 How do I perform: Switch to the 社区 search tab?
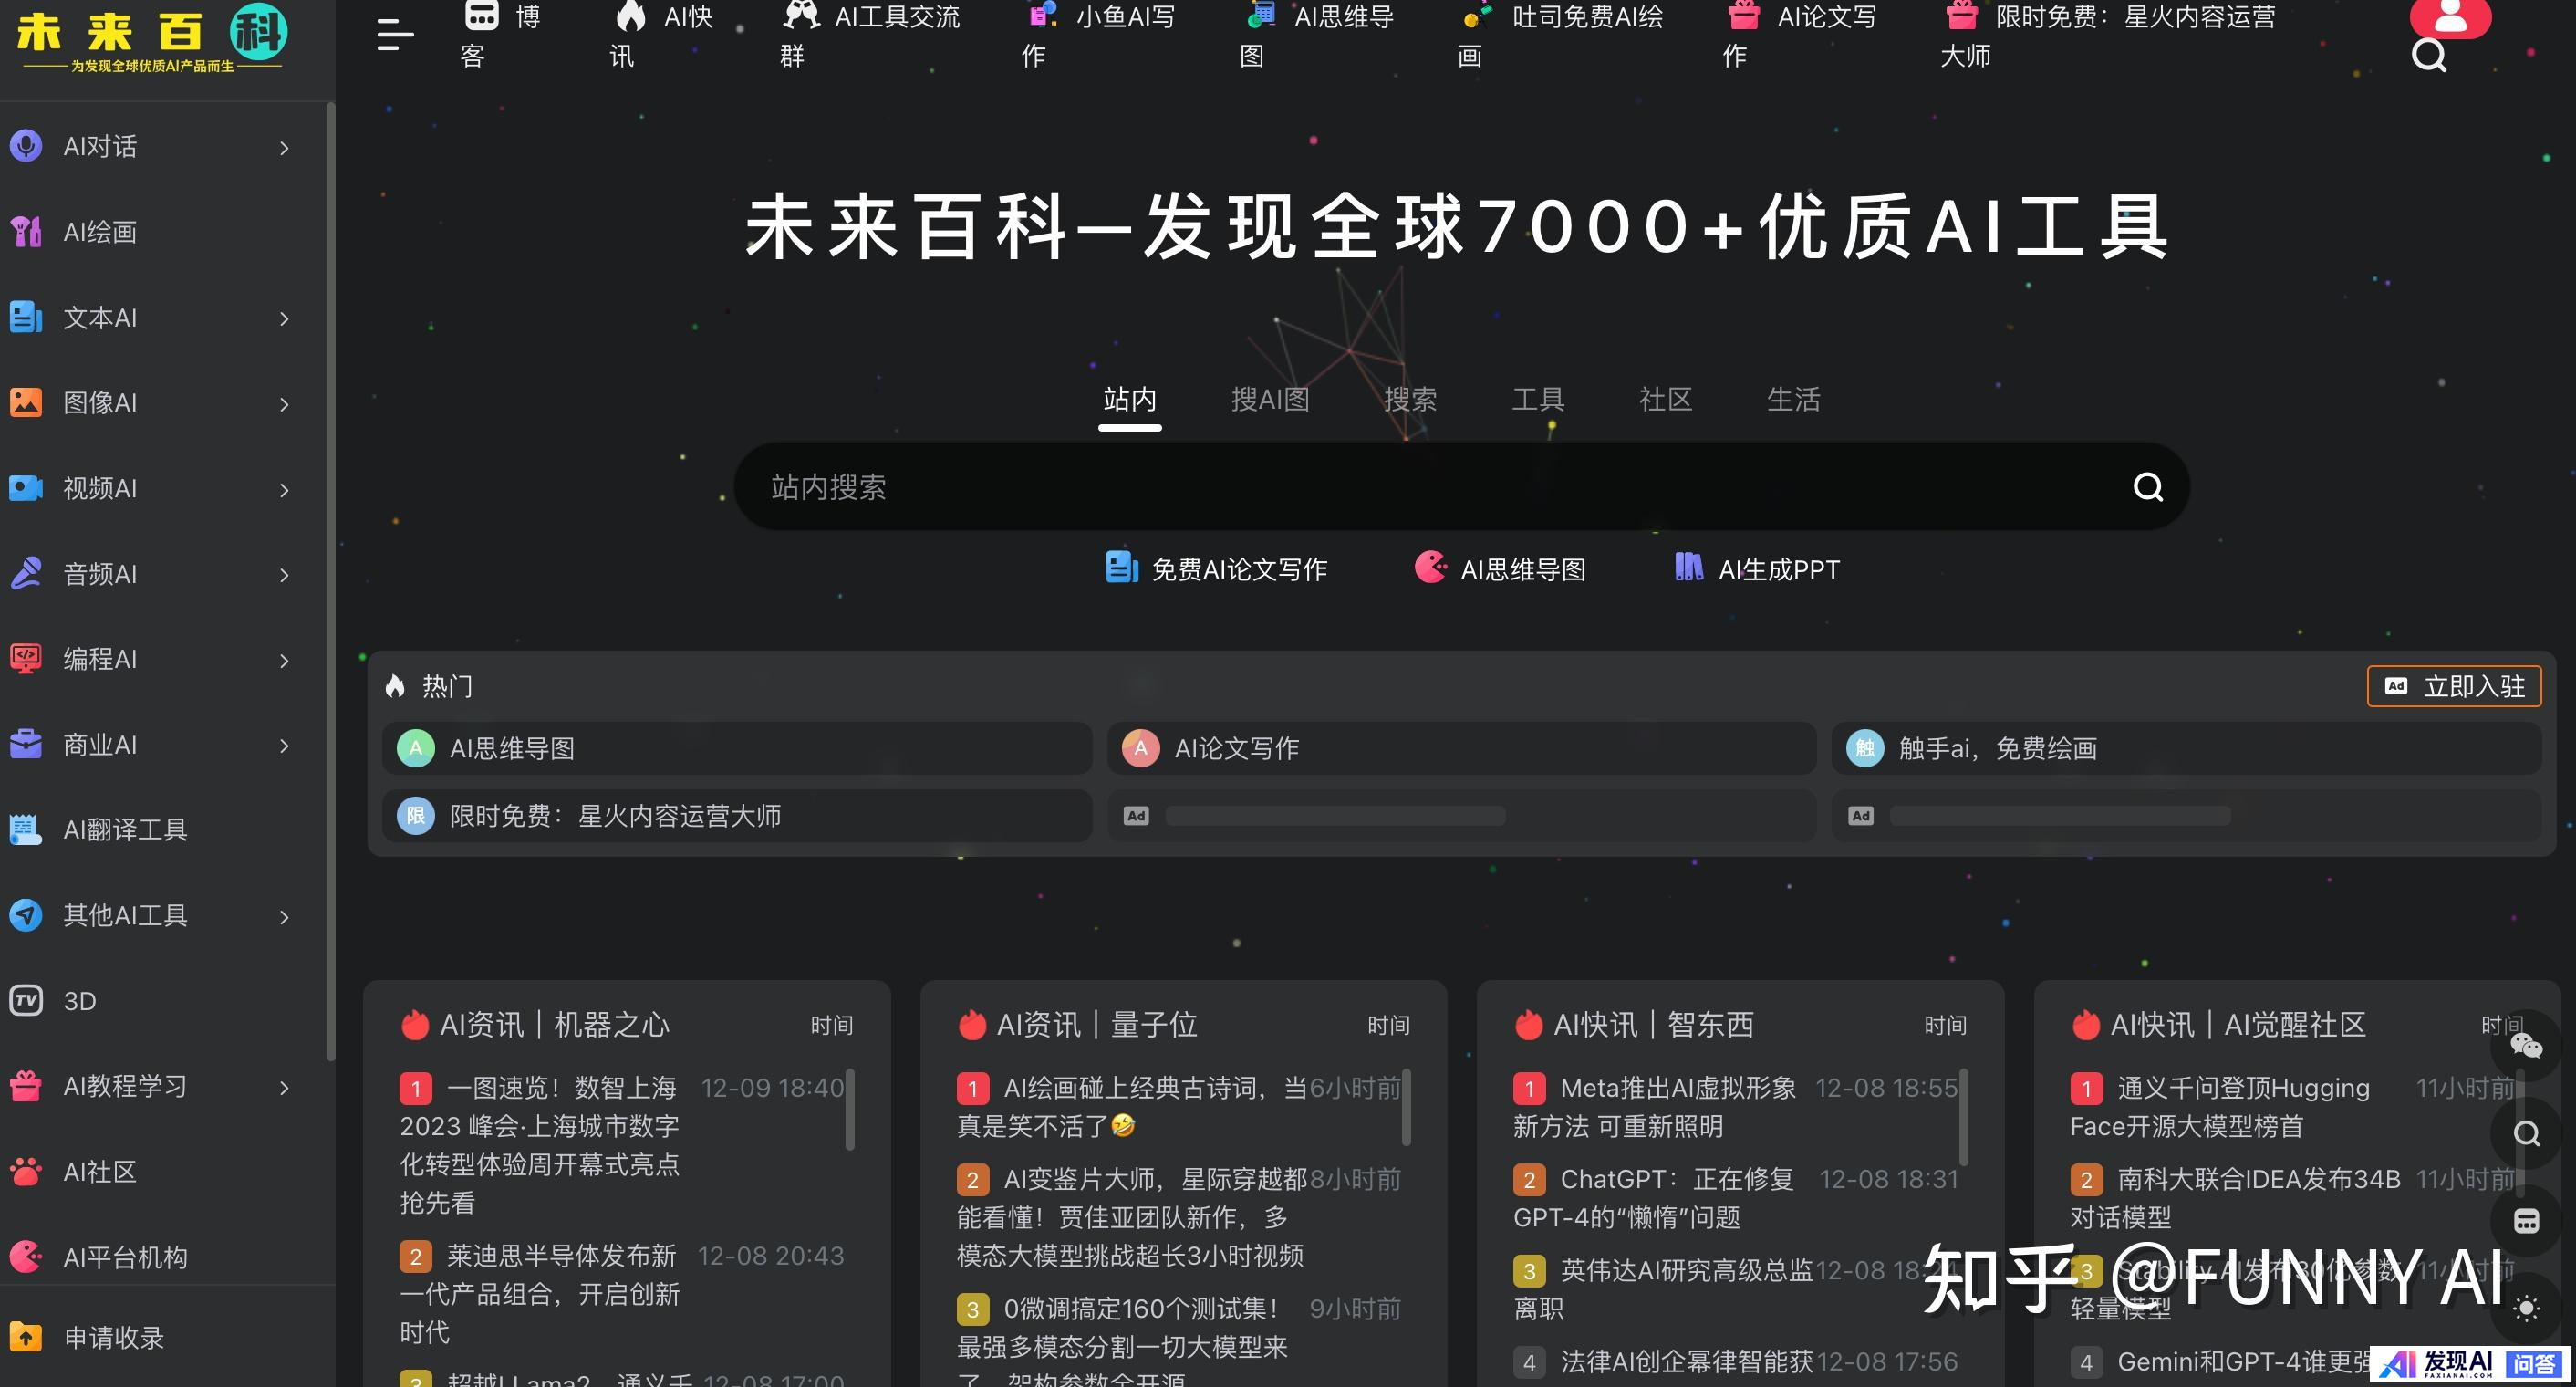1666,399
